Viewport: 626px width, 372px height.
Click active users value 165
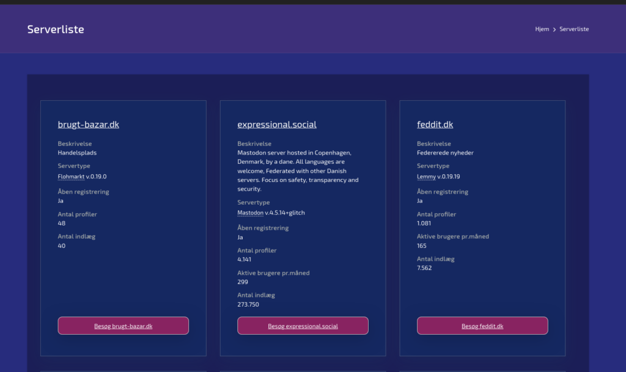[x=422, y=246]
